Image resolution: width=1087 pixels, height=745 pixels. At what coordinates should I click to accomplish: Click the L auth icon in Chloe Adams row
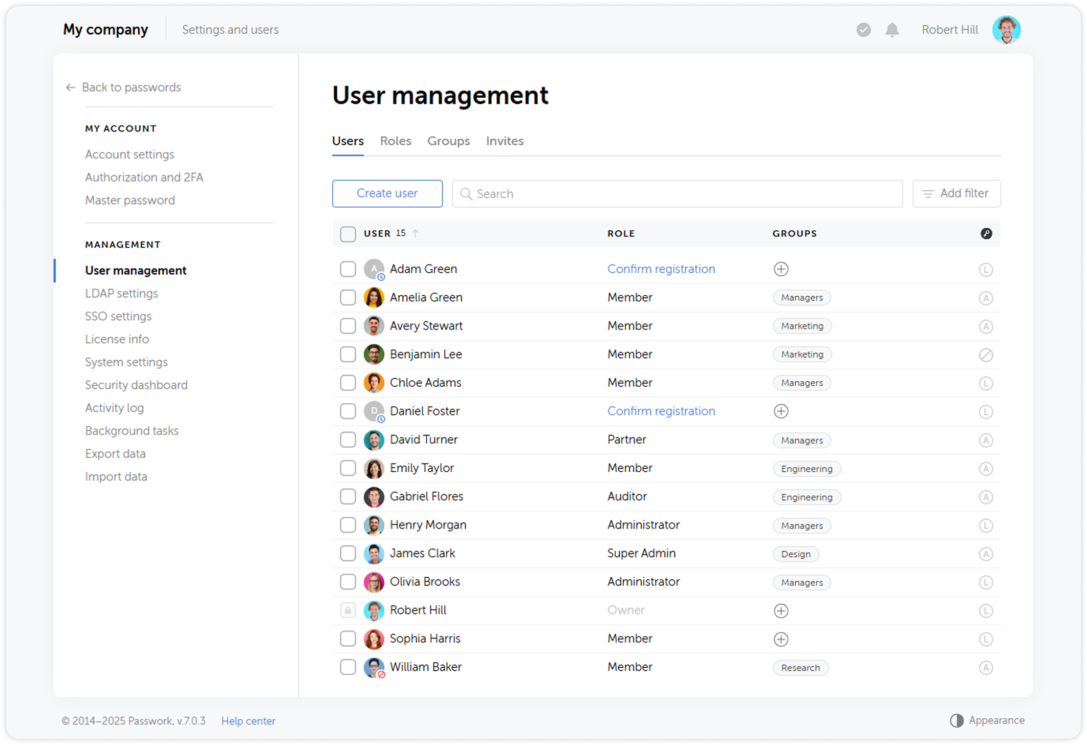[x=986, y=383]
